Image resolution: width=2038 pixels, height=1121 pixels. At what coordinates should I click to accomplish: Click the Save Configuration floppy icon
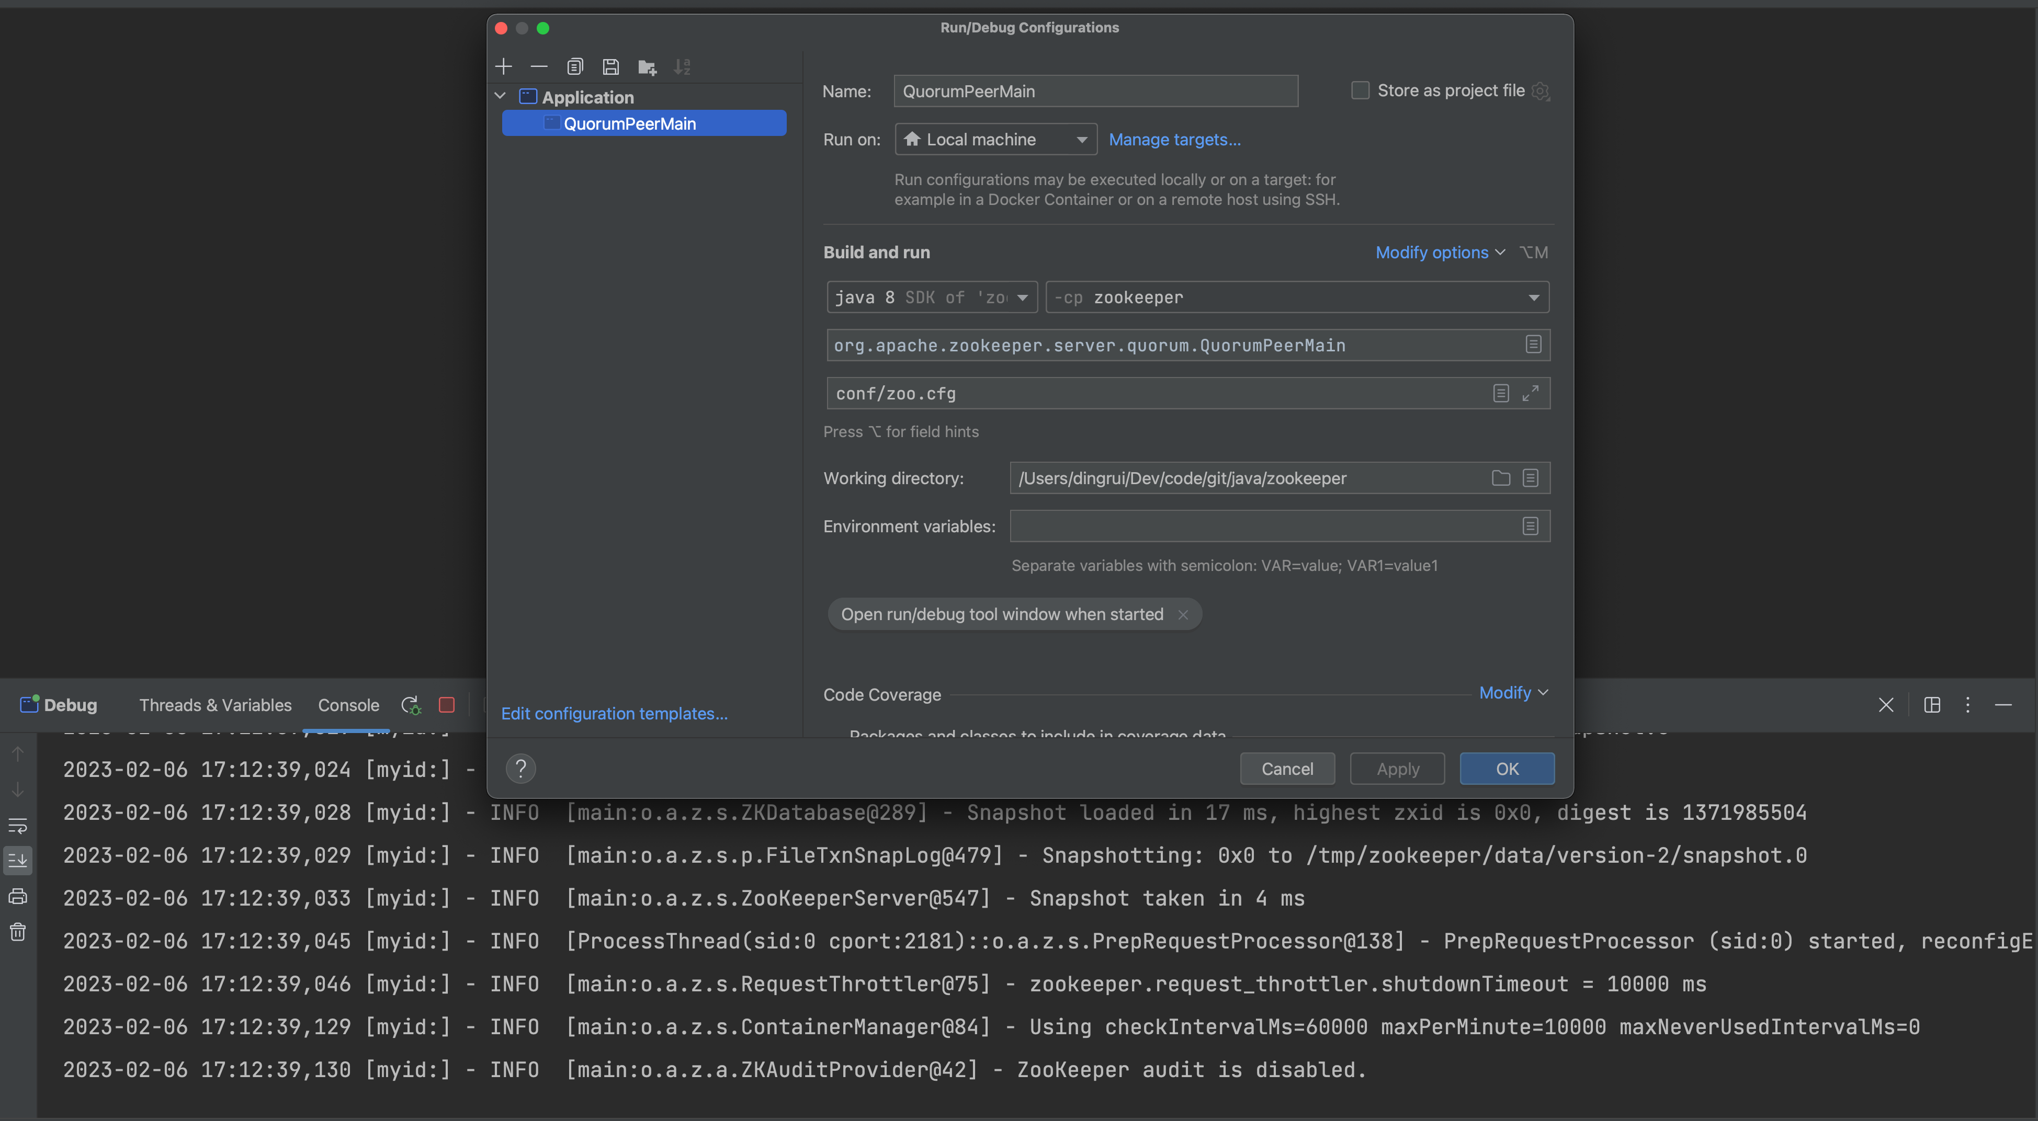point(611,67)
